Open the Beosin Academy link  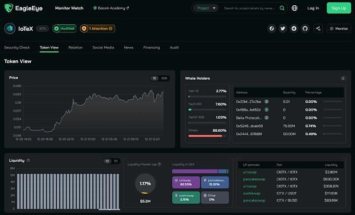111,8
